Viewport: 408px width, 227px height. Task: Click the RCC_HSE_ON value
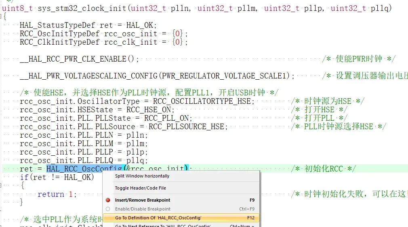[150, 110]
